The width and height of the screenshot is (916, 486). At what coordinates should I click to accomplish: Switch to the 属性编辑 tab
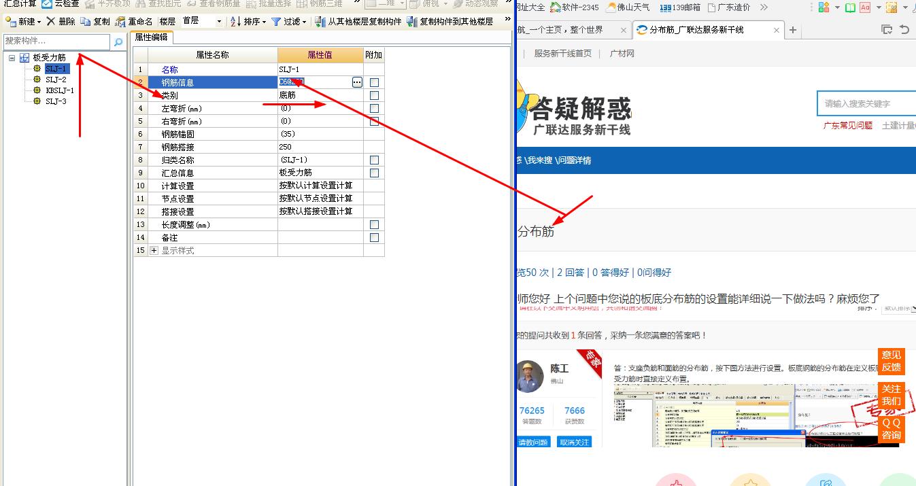click(152, 37)
